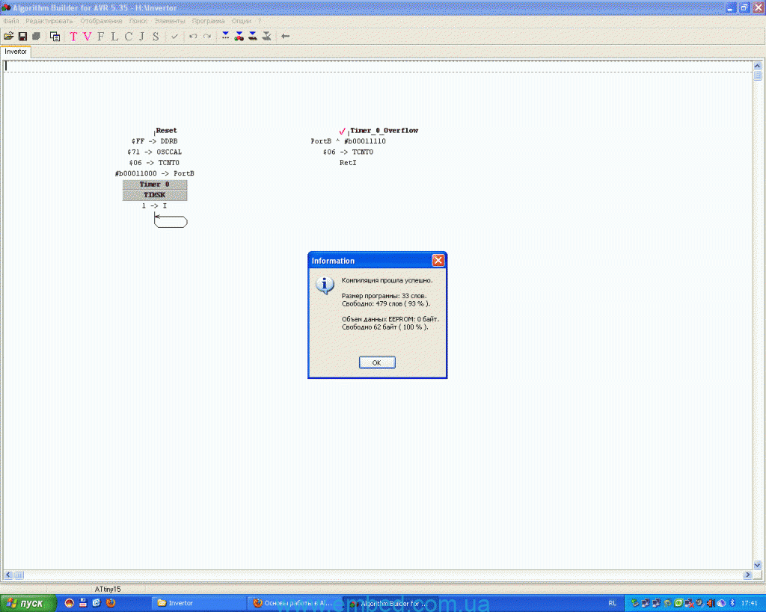Open the Файл menu
The width and height of the screenshot is (766, 612).
click(10, 21)
